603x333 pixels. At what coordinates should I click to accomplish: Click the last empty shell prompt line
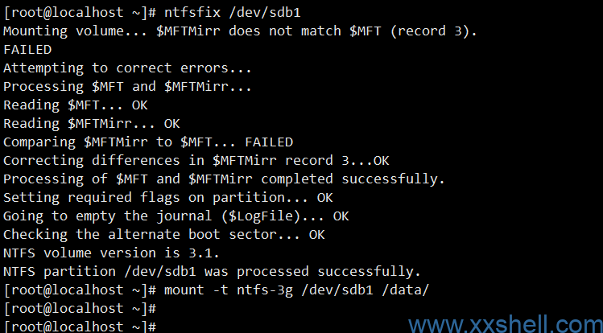77,326
